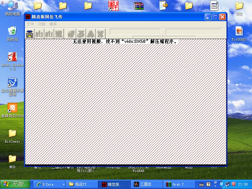Select the BitComet folder on the desktop
Viewport: 252px width, 189px height.
click(x=12, y=136)
